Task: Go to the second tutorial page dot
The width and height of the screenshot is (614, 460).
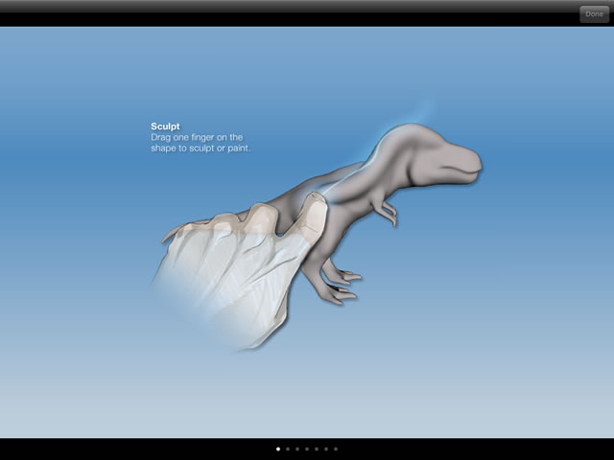Action: click(288, 449)
